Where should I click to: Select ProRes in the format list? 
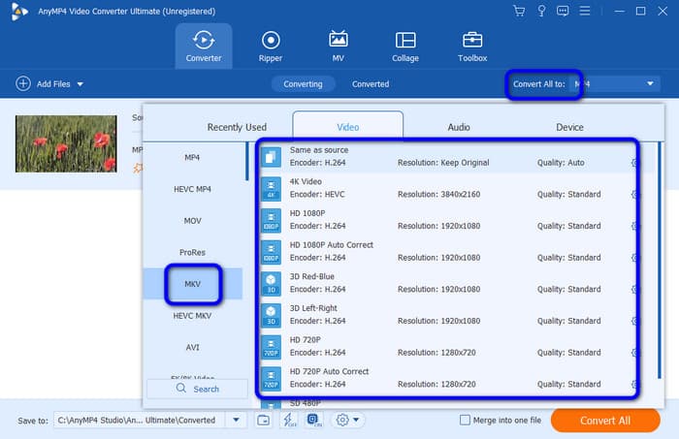[192, 252]
